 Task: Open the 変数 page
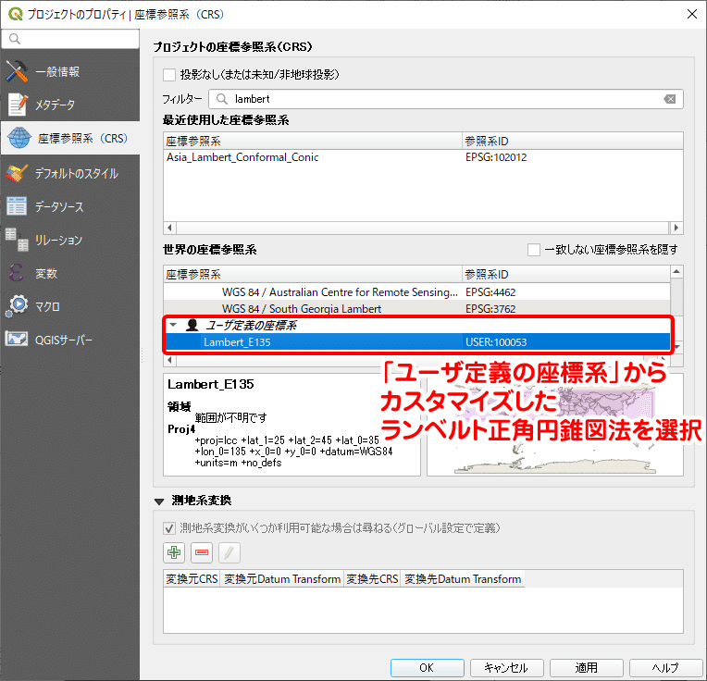[x=70, y=273]
